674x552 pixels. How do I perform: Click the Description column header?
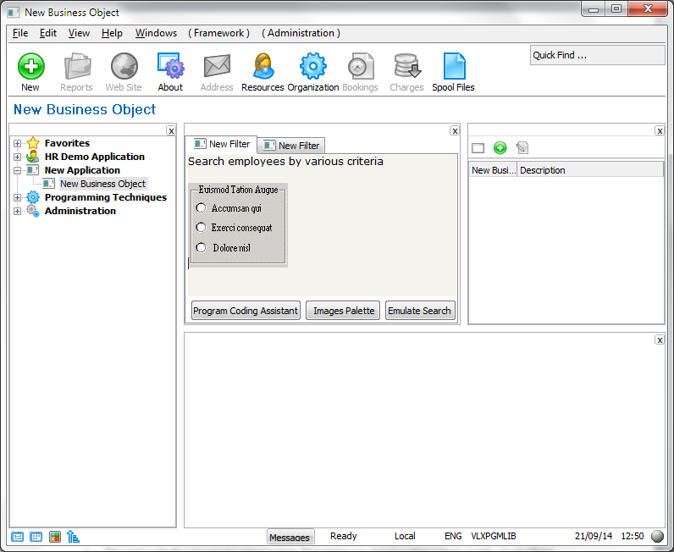591,170
